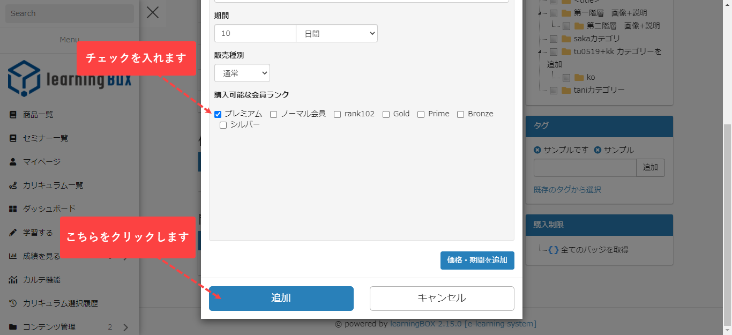The height and width of the screenshot is (335, 732).
Task: Go to セミナー一覧 in the sidebar
Action: [x=46, y=138]
